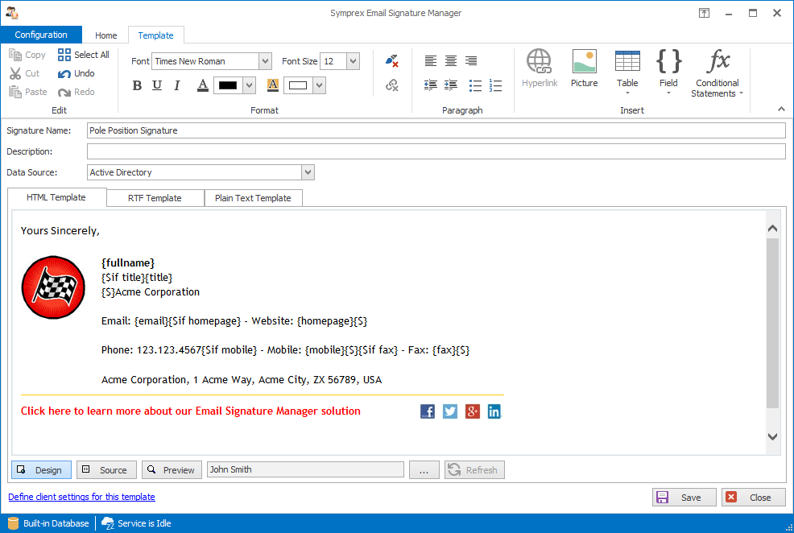
Task: Insert a Picture
Action: click(x=585, y=68)
